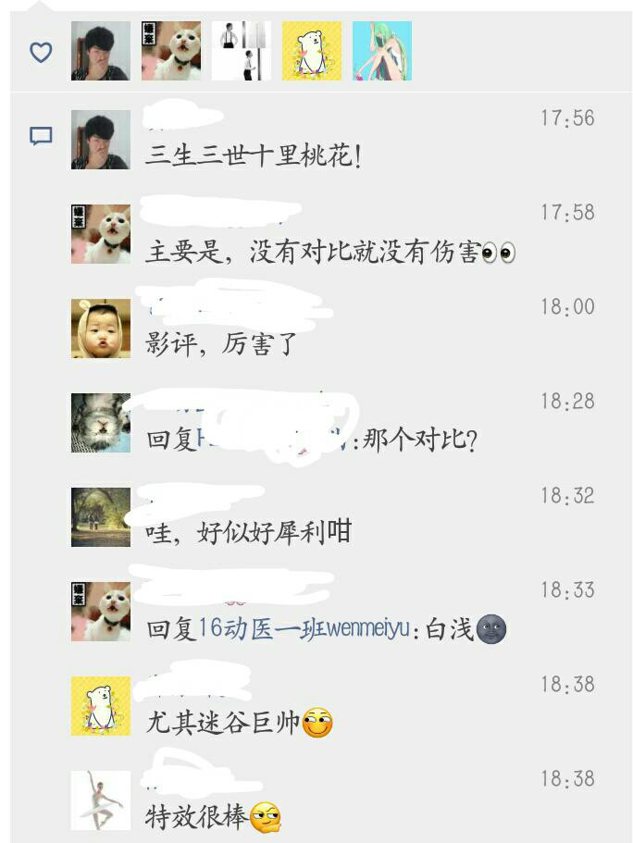Tap the upside-down cat avatar at 18:28
633x843 pixels.
click(x=101, y=423)
